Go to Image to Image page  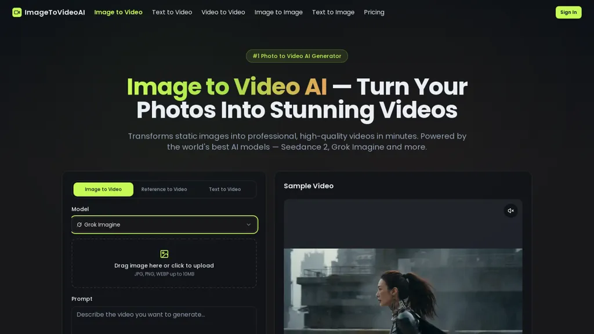pos(278,12)
